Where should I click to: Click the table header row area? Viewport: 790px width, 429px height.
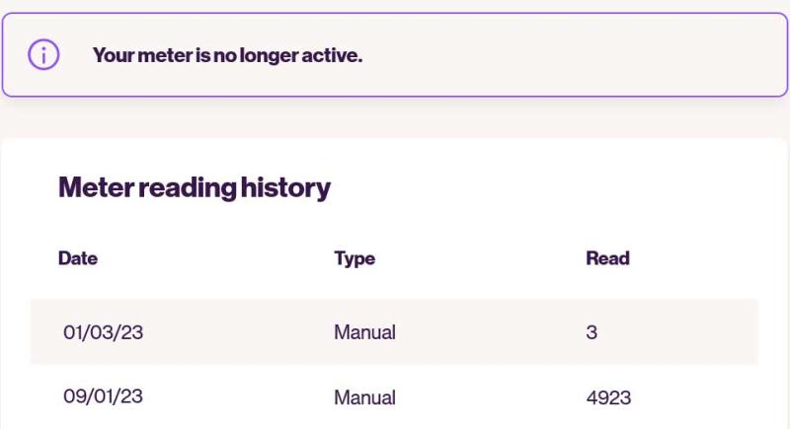(394, 258)
